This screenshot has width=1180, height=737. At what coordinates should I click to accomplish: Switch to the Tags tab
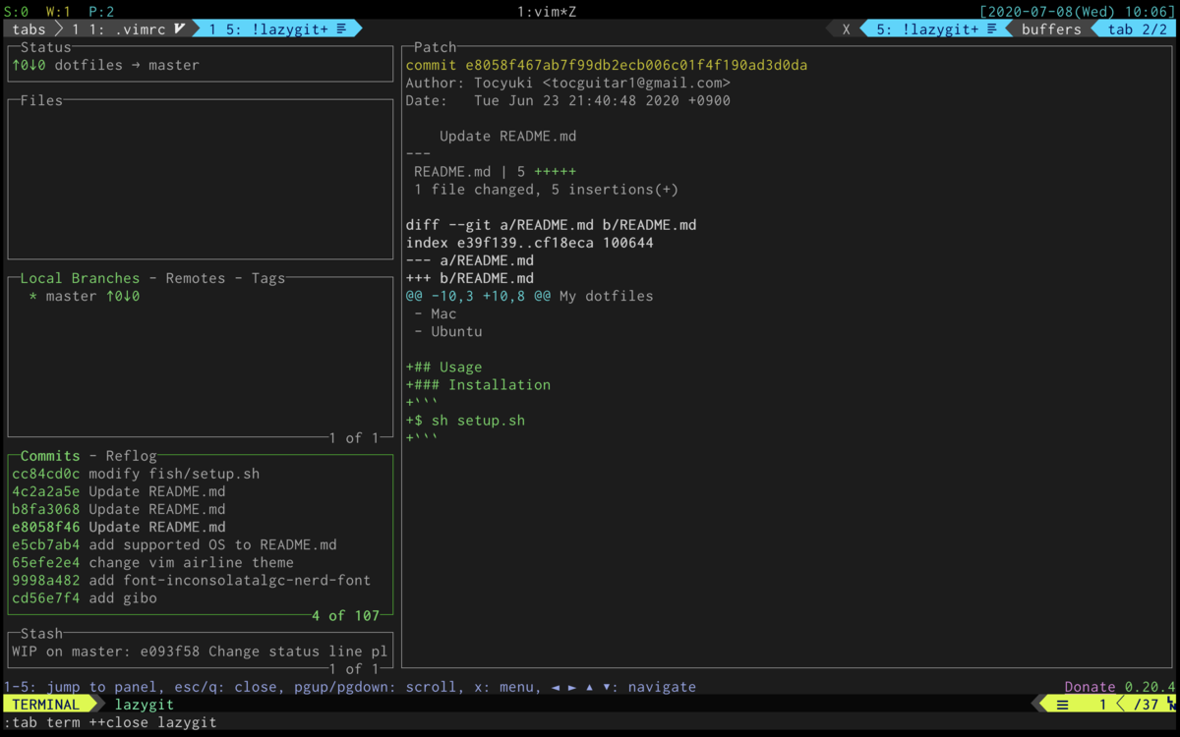[267, 278]
